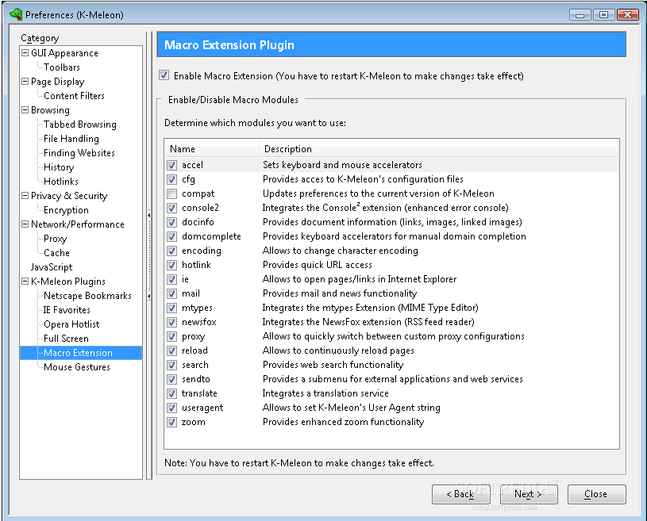Click the K-Meleon lizard title bar icon
Viewport: 647px width, 521px height.
pyautogui.click(x=16, y=14)
